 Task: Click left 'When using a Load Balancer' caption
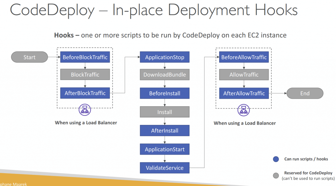(x=86, y=123)
